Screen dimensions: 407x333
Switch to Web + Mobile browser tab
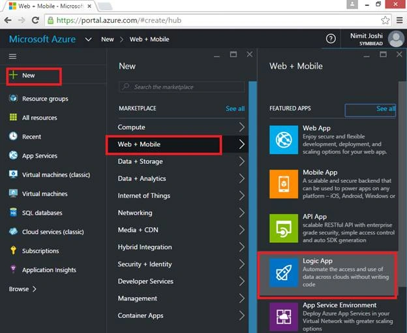[x=50, y=6]
